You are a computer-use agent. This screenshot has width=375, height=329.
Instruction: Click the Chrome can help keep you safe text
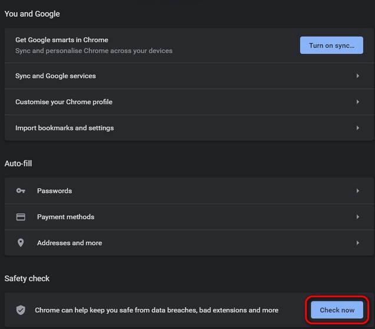coord(157,310)
